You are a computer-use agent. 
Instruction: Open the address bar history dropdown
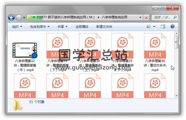pyautogui.click(x=140, y=17)
